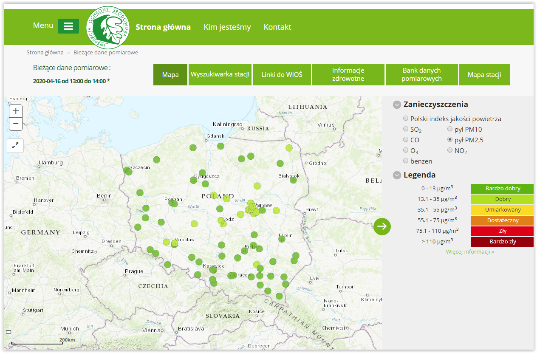
Task: Open the Kontakt page link
Action: coord(277,27)
